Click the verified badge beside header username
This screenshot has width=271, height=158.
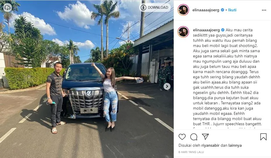[x=222, y=10]
